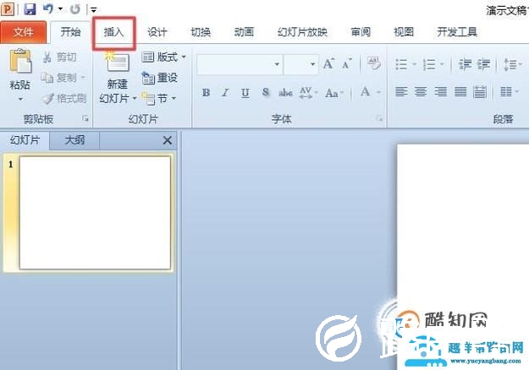
Task: Switch to the 大纲 (Outline) pane tab
Action: 74,140
